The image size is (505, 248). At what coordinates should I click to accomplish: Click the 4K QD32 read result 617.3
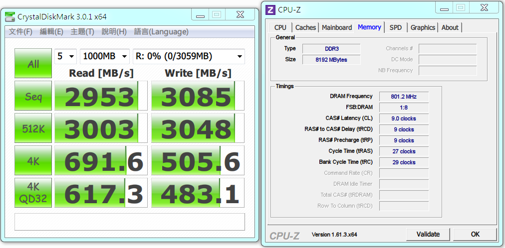101,193
